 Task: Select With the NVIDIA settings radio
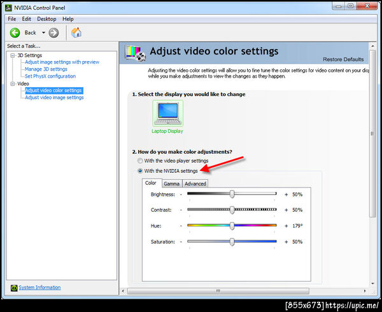[x=140, y=171]
